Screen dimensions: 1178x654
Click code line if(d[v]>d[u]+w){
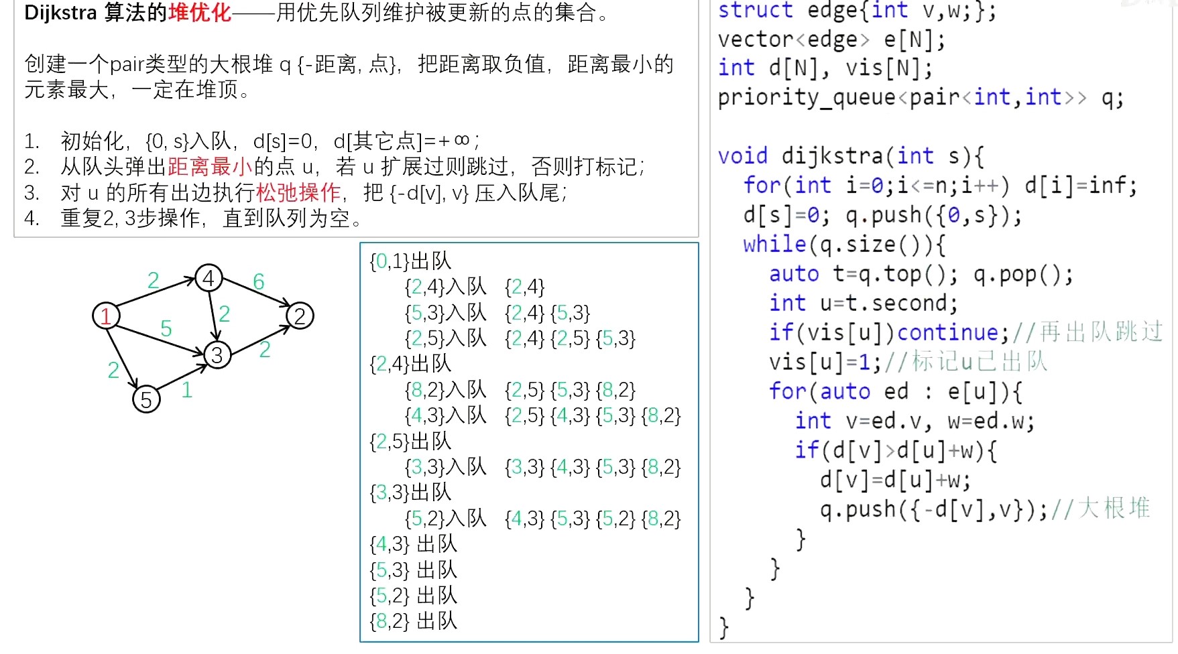pyautogui.click(x=896, y=451)
